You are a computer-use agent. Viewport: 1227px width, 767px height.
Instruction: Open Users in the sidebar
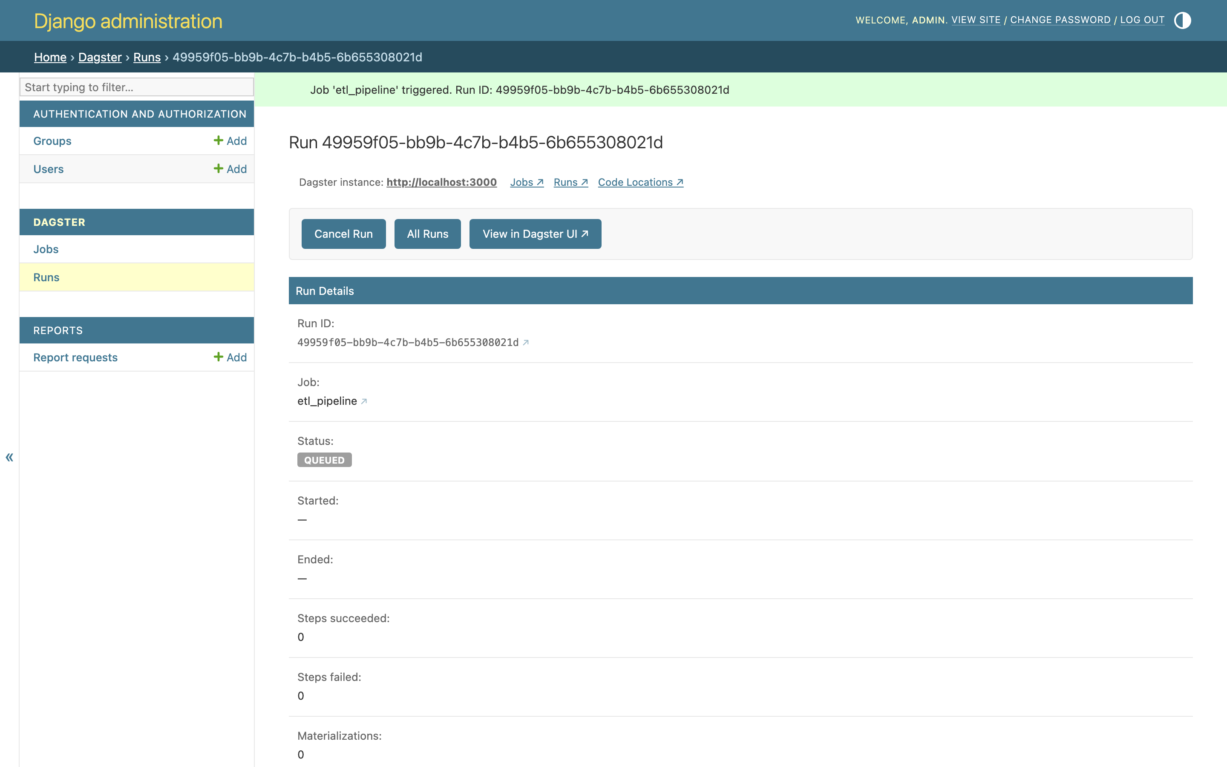point(49,169)
